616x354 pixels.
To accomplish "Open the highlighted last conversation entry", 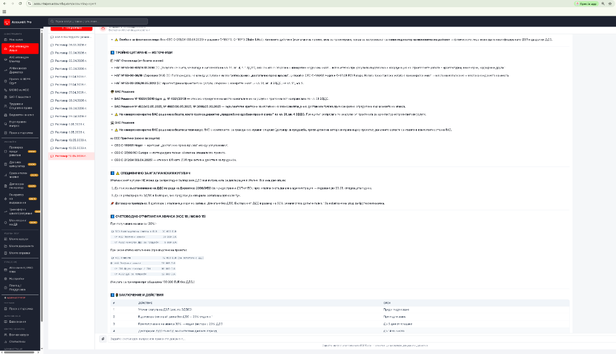I will tap(71, 156).
